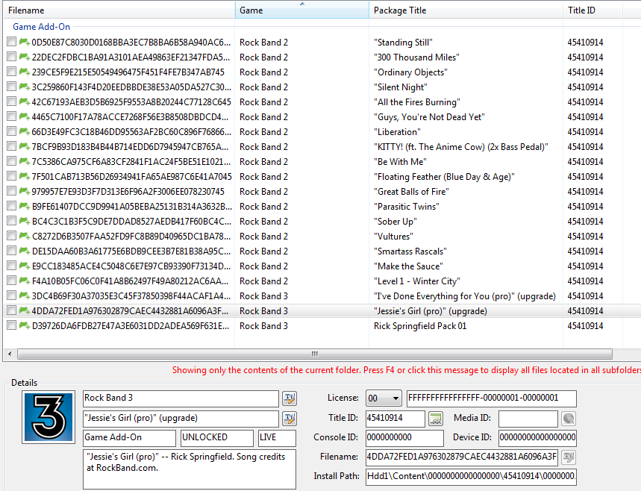Sort by the Package Title column header
This screenshot has width=641, height=491.
[466, 10]
